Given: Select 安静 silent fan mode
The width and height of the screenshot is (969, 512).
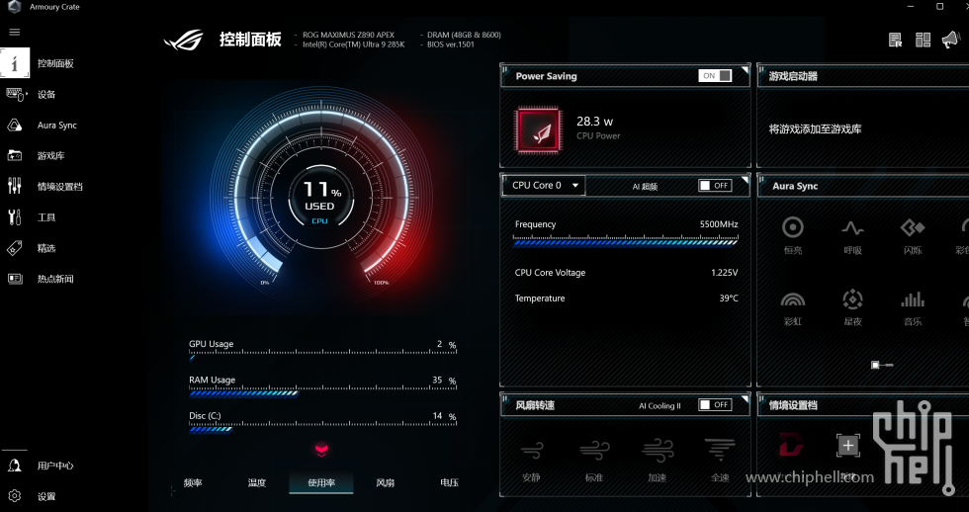Looking at the screenshot, I should click(532, 461).
